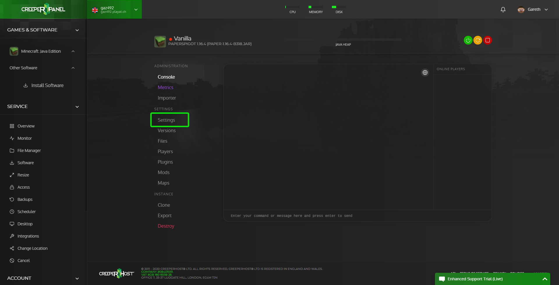Click the Backups restore icon

pyautogui.click(x=12, y=199)
